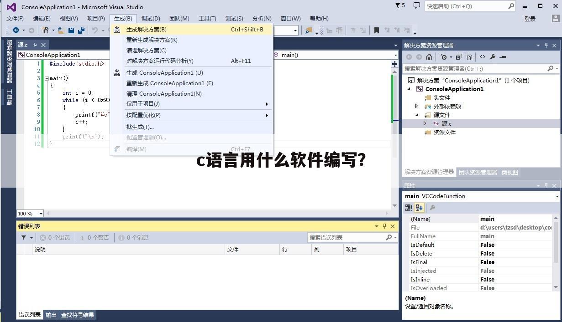Click the pending changes filter clock icon
562x322 pixels.
tap(444, 57)
